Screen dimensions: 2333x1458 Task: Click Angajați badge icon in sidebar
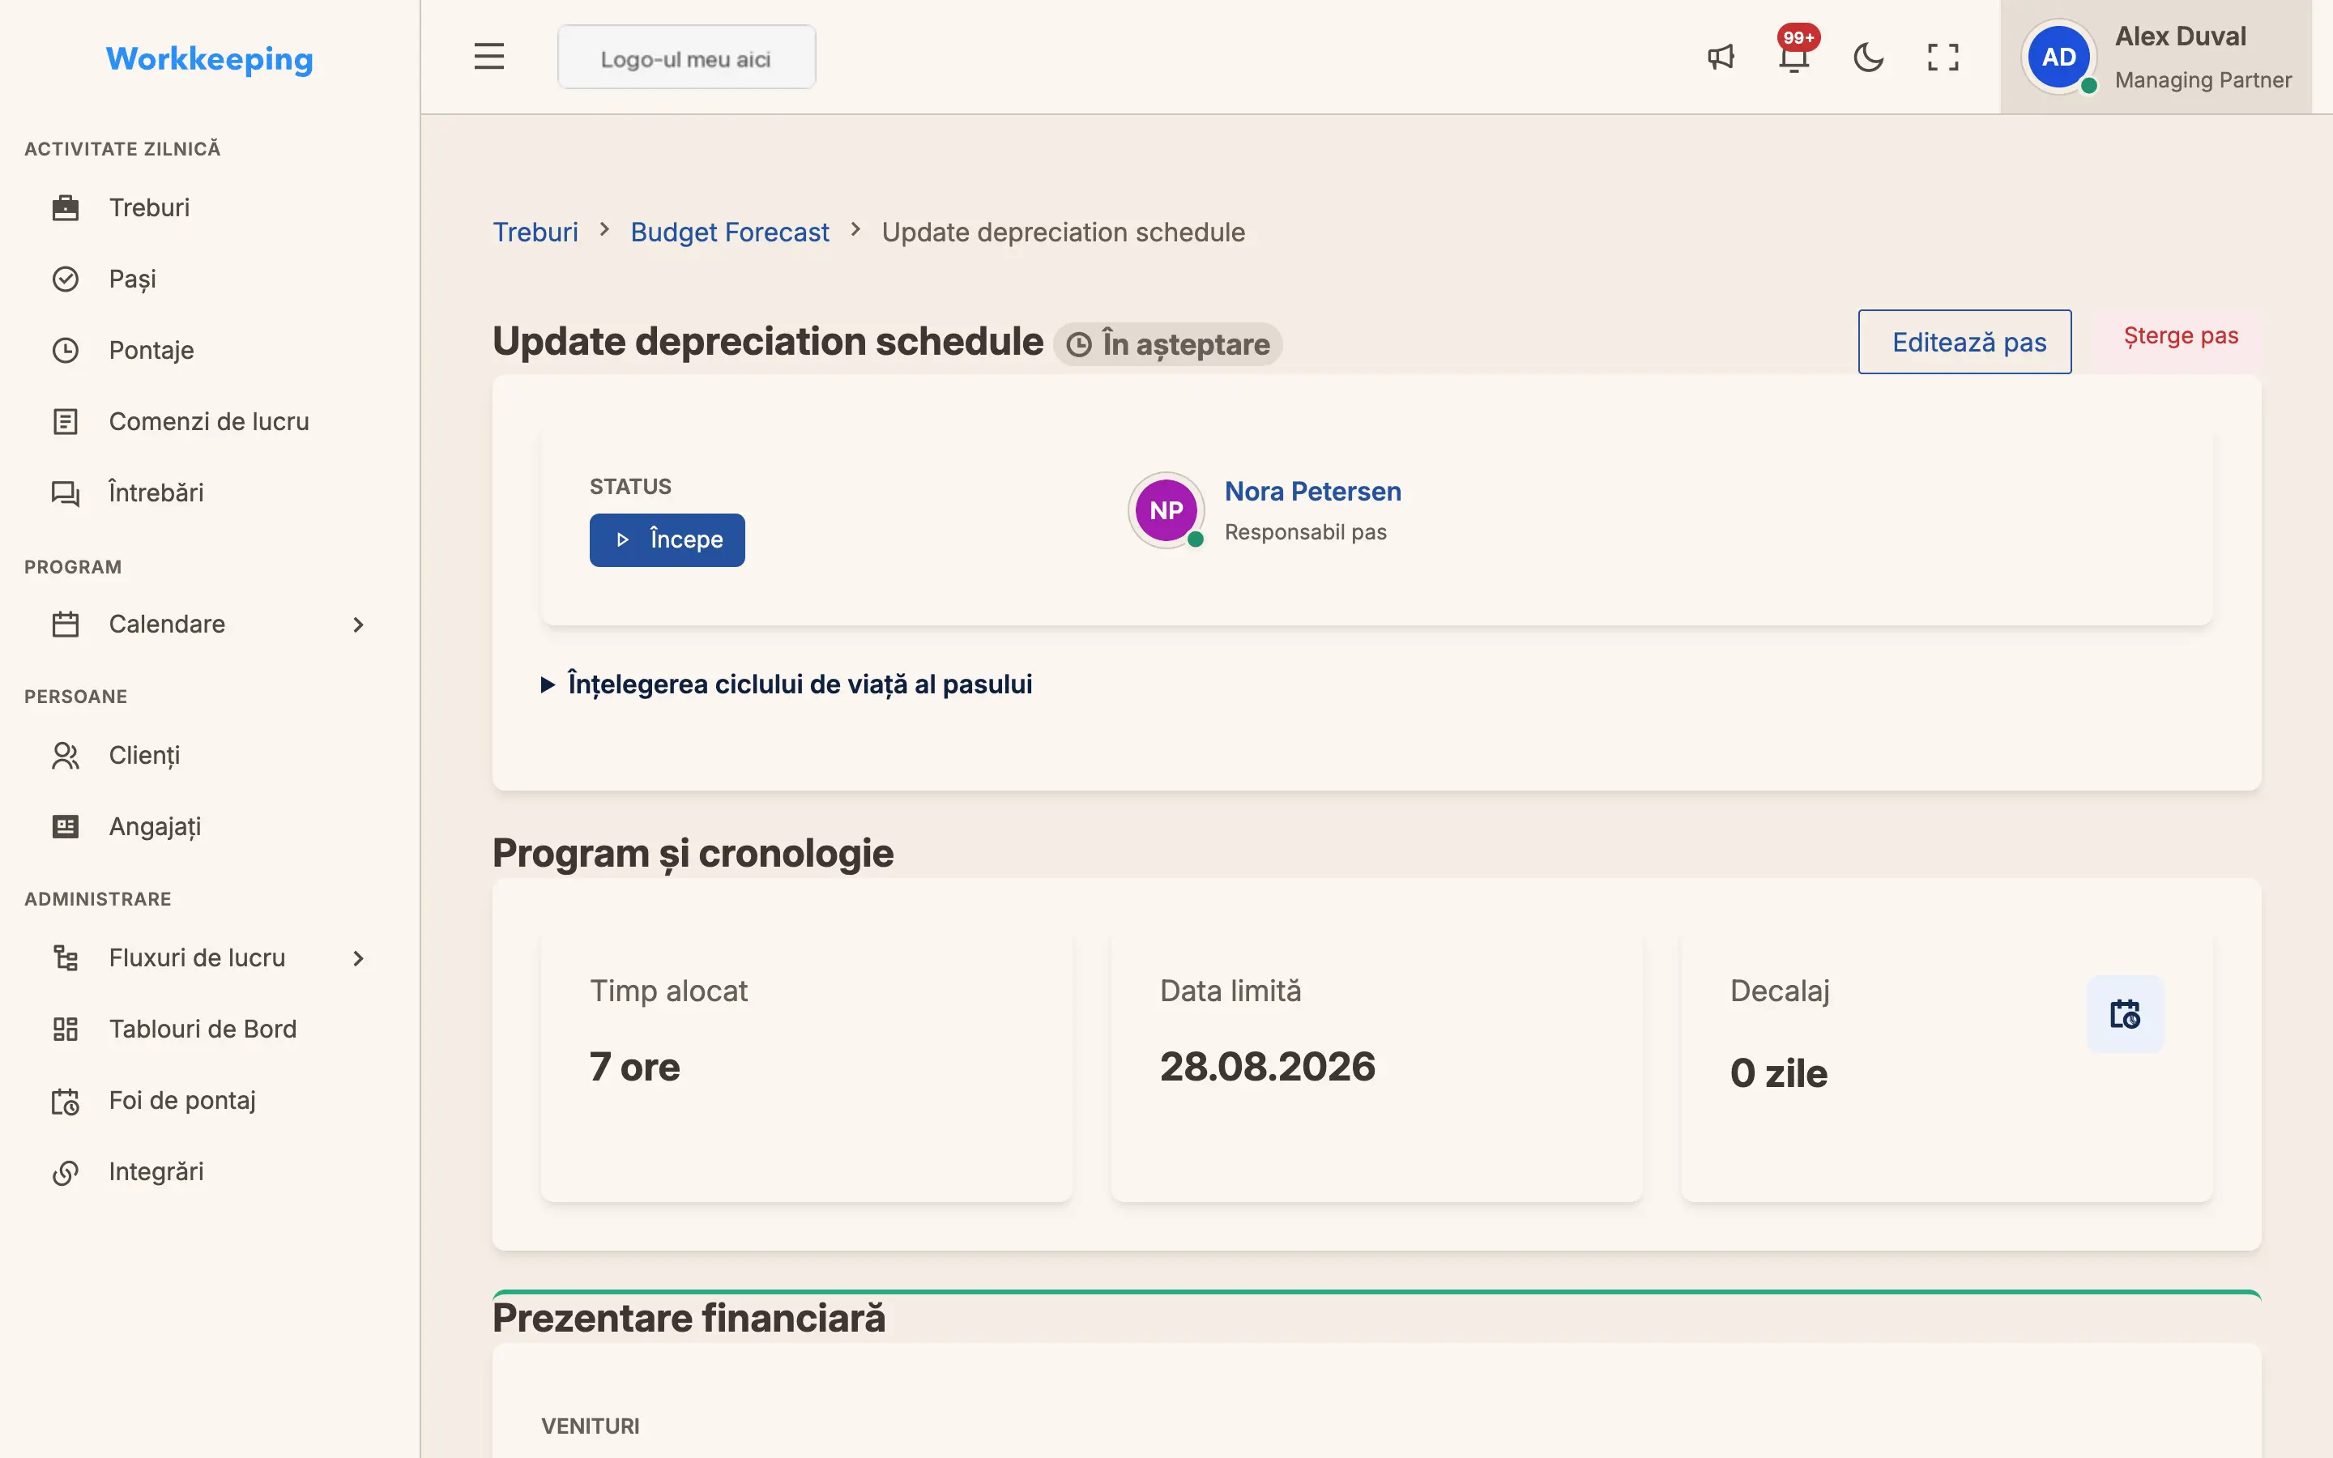pos(66,826)
